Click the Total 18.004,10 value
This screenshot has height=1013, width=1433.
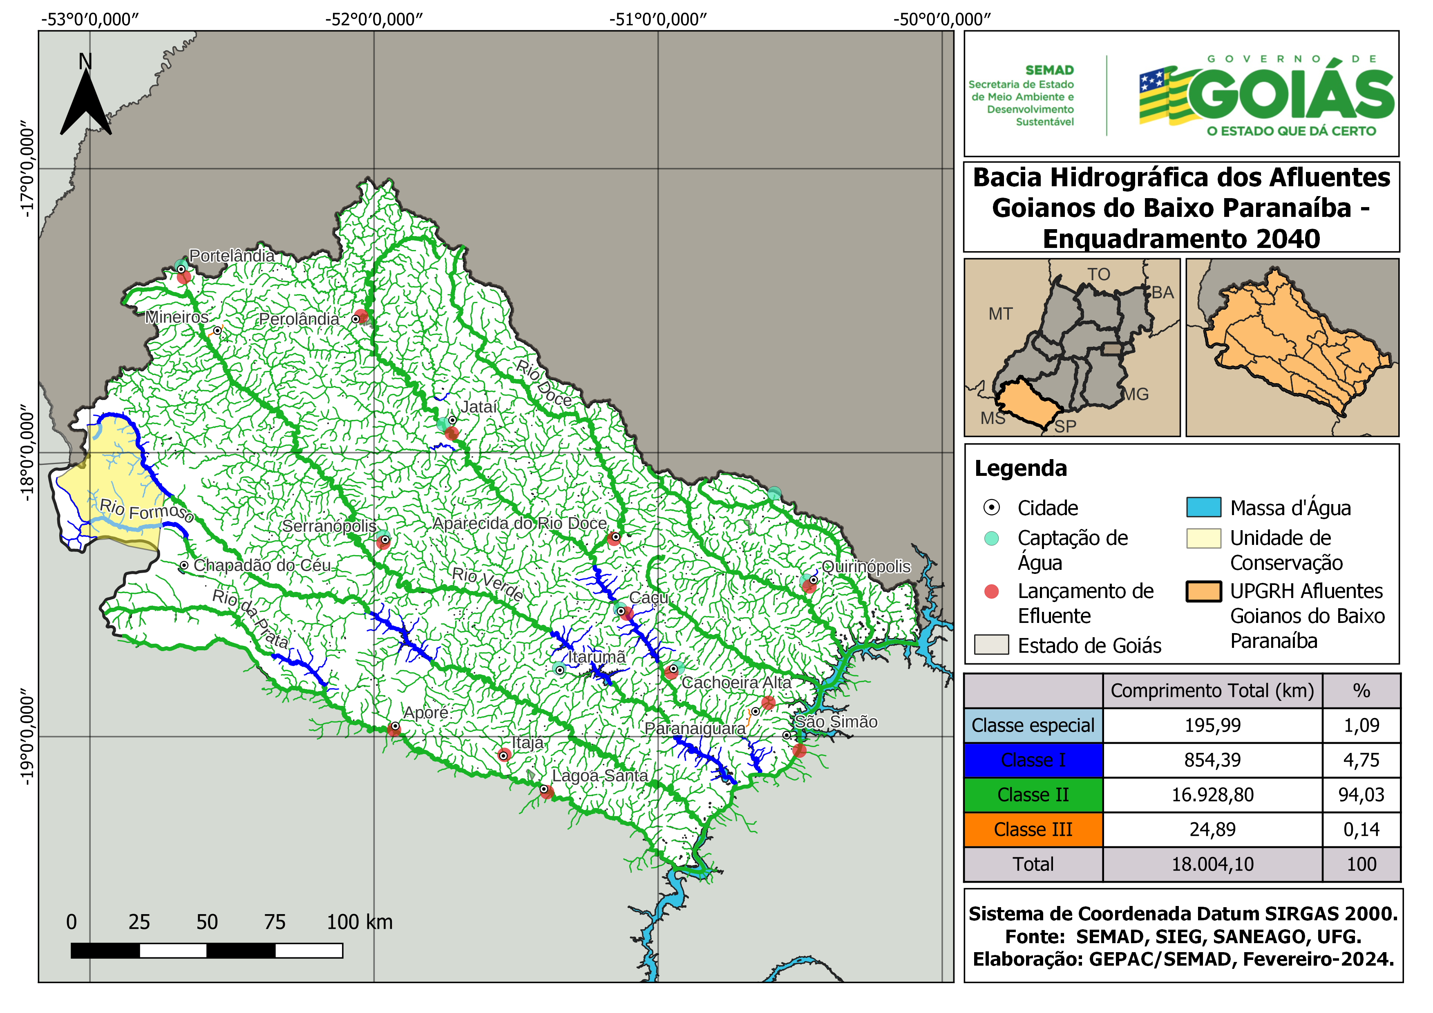click(1212, 864)
